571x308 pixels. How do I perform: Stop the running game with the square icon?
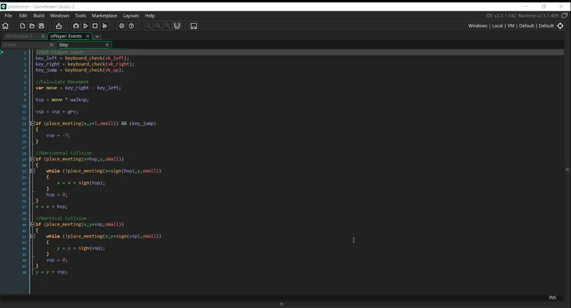tap(95, 26)
